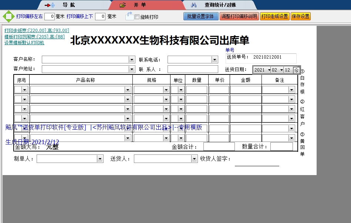Click the 联系人 input field
The height and width of the screenshot is (223, 351).
193,69
